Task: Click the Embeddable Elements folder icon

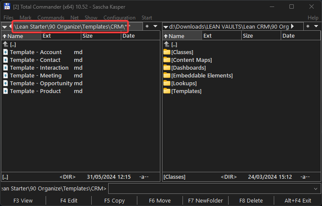Action: tap(167, 75)
